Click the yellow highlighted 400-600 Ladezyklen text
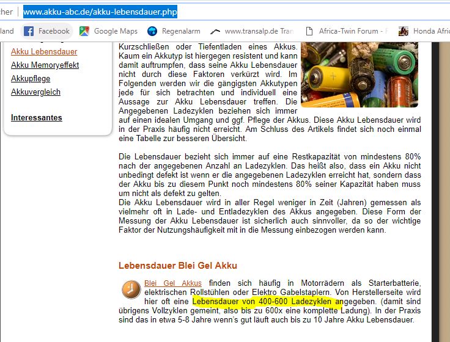This screenshot has width=450, height=342. tap(267, 302)
